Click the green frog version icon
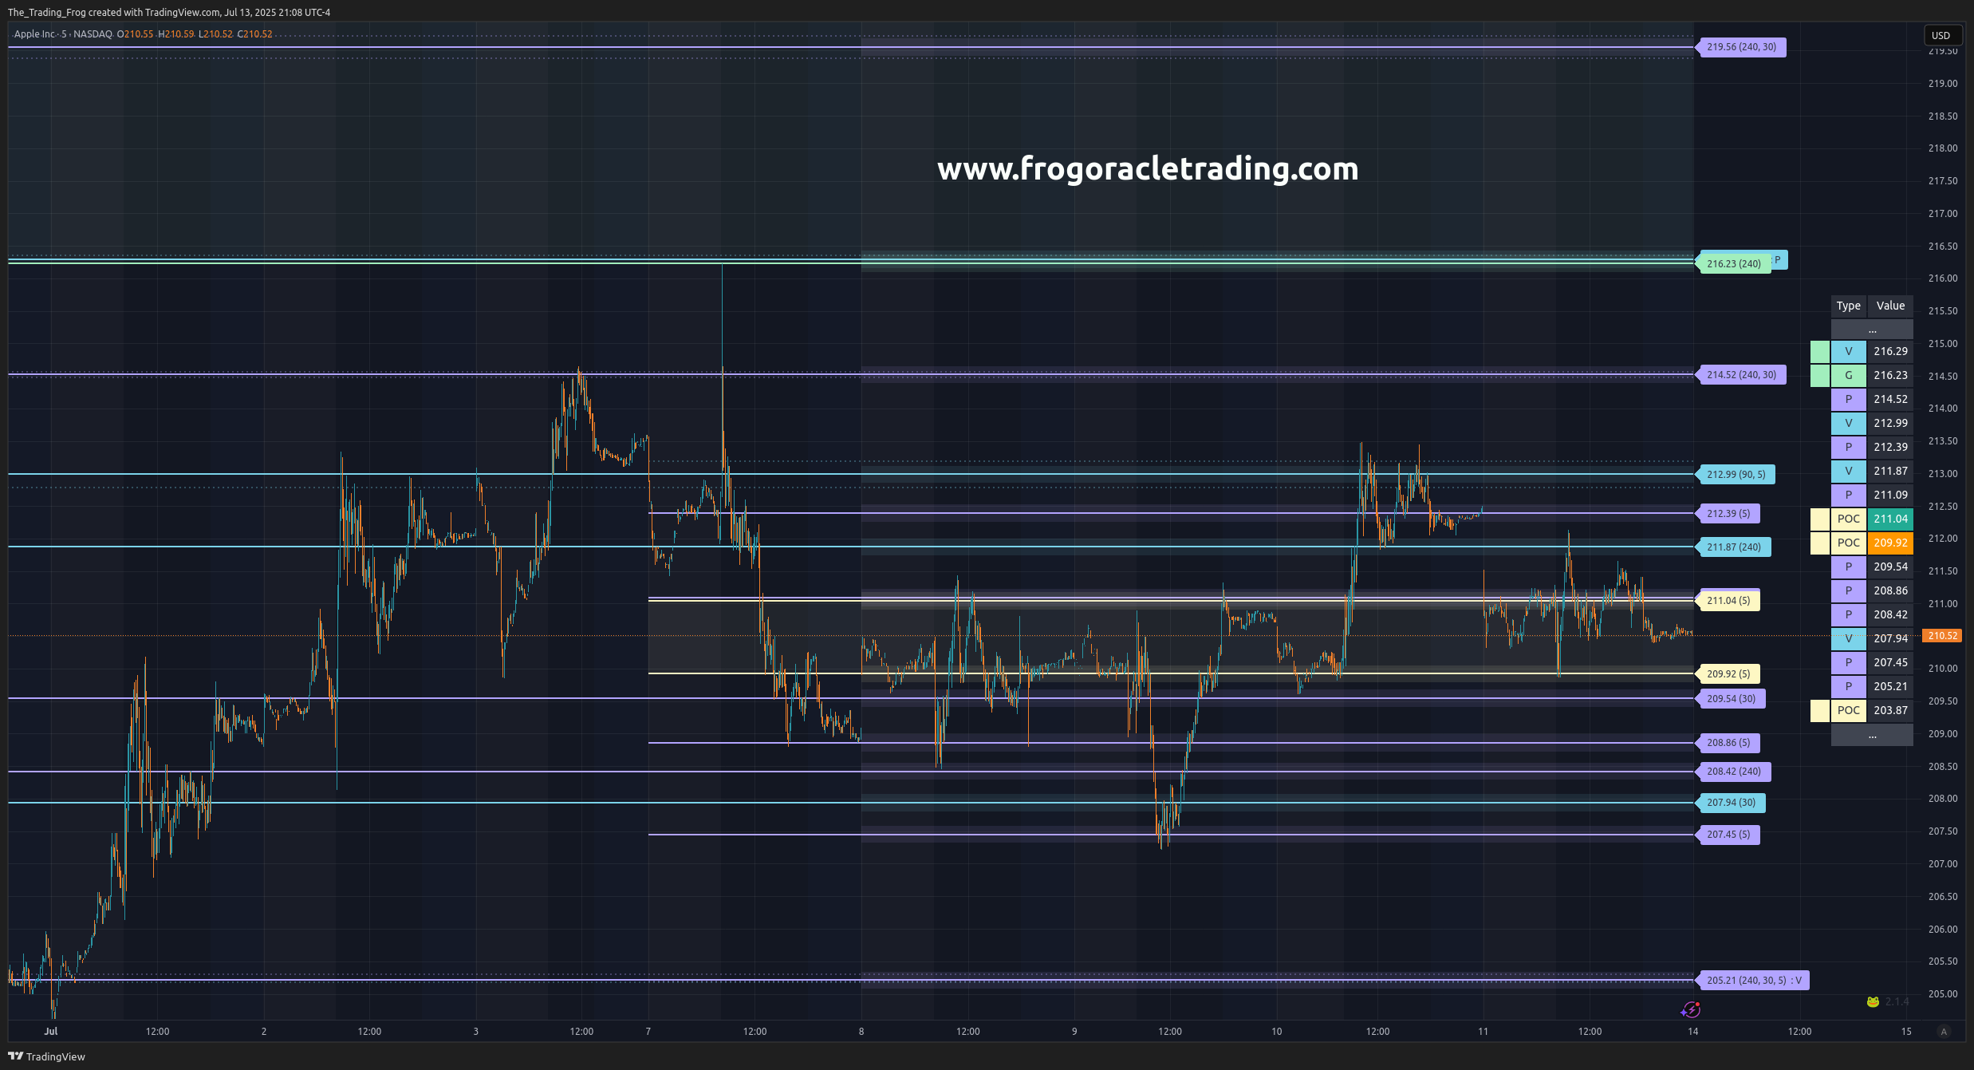 click(1873, 1001)
